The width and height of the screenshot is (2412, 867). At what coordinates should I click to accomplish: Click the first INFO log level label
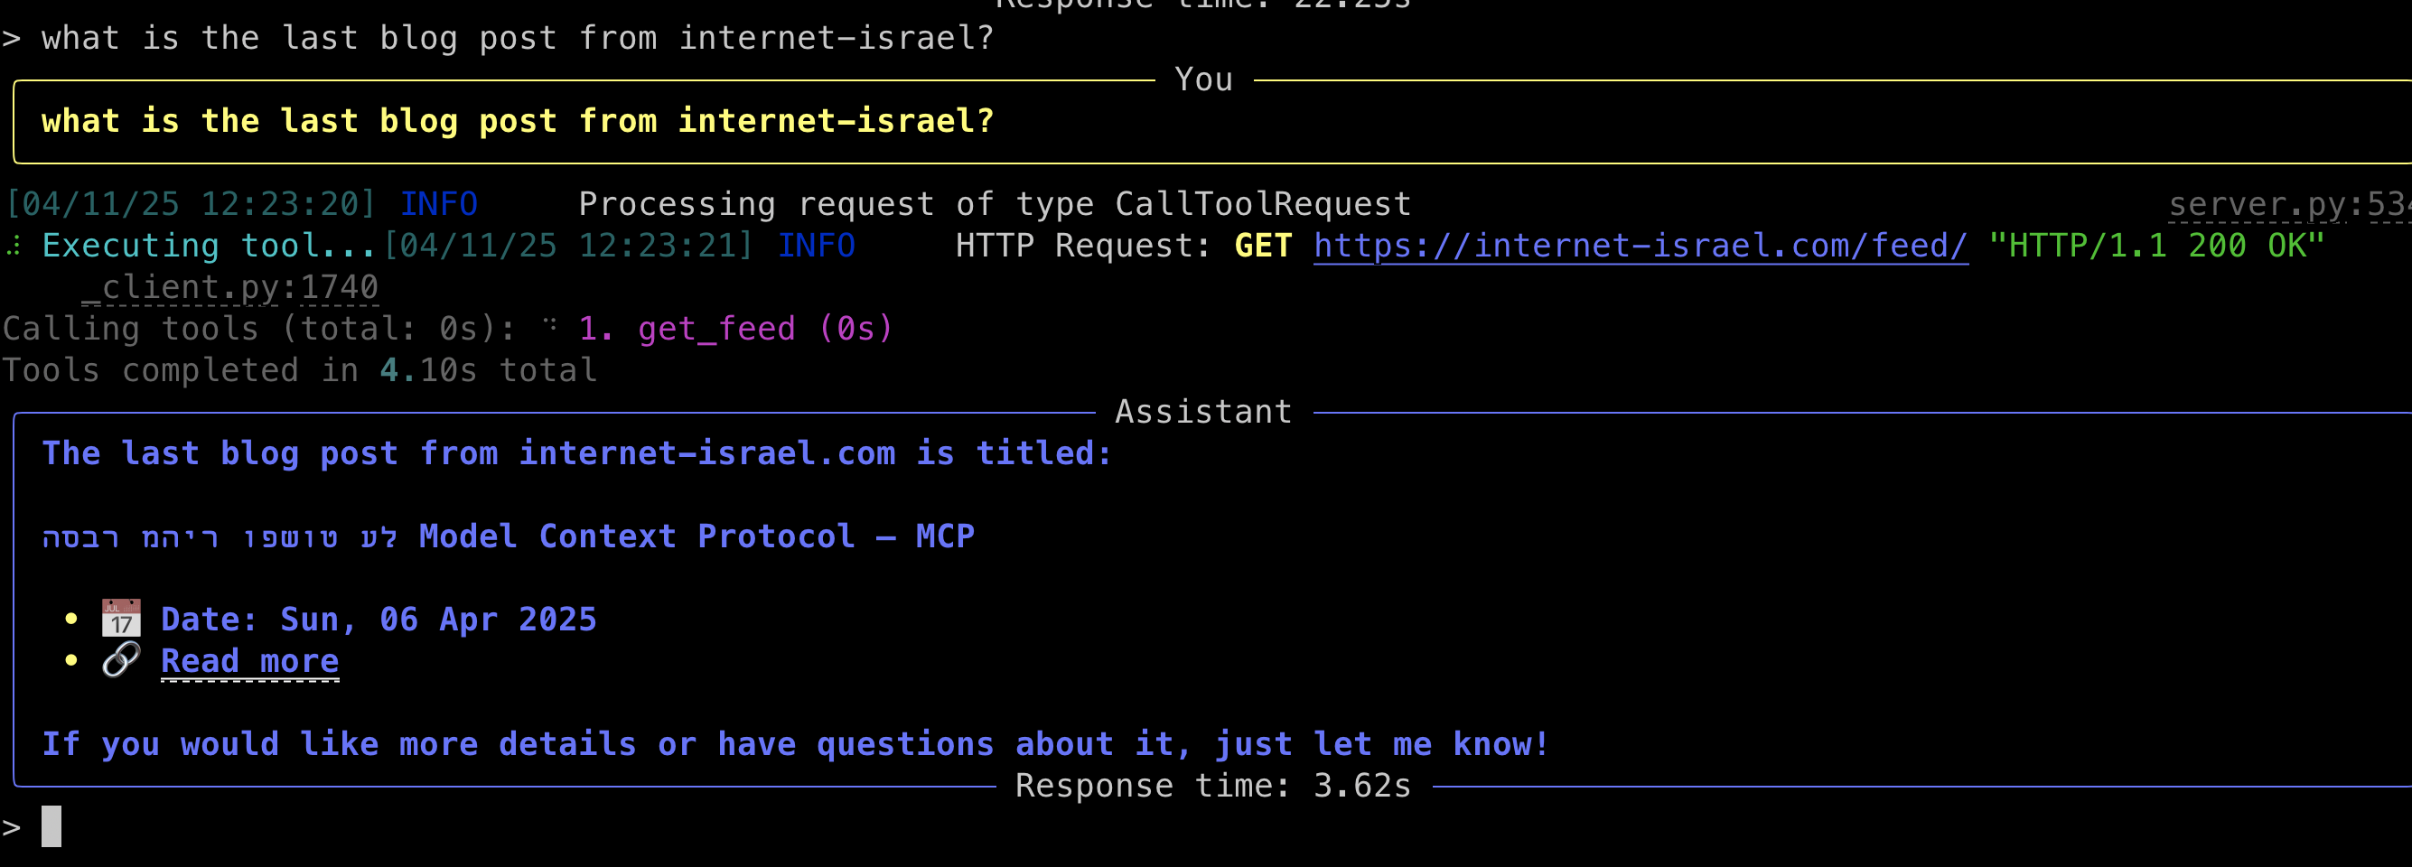439,204
